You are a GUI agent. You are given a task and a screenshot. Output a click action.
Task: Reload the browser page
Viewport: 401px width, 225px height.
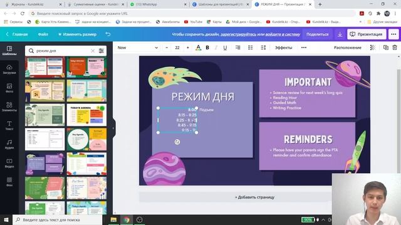click(x=23, y=13)
